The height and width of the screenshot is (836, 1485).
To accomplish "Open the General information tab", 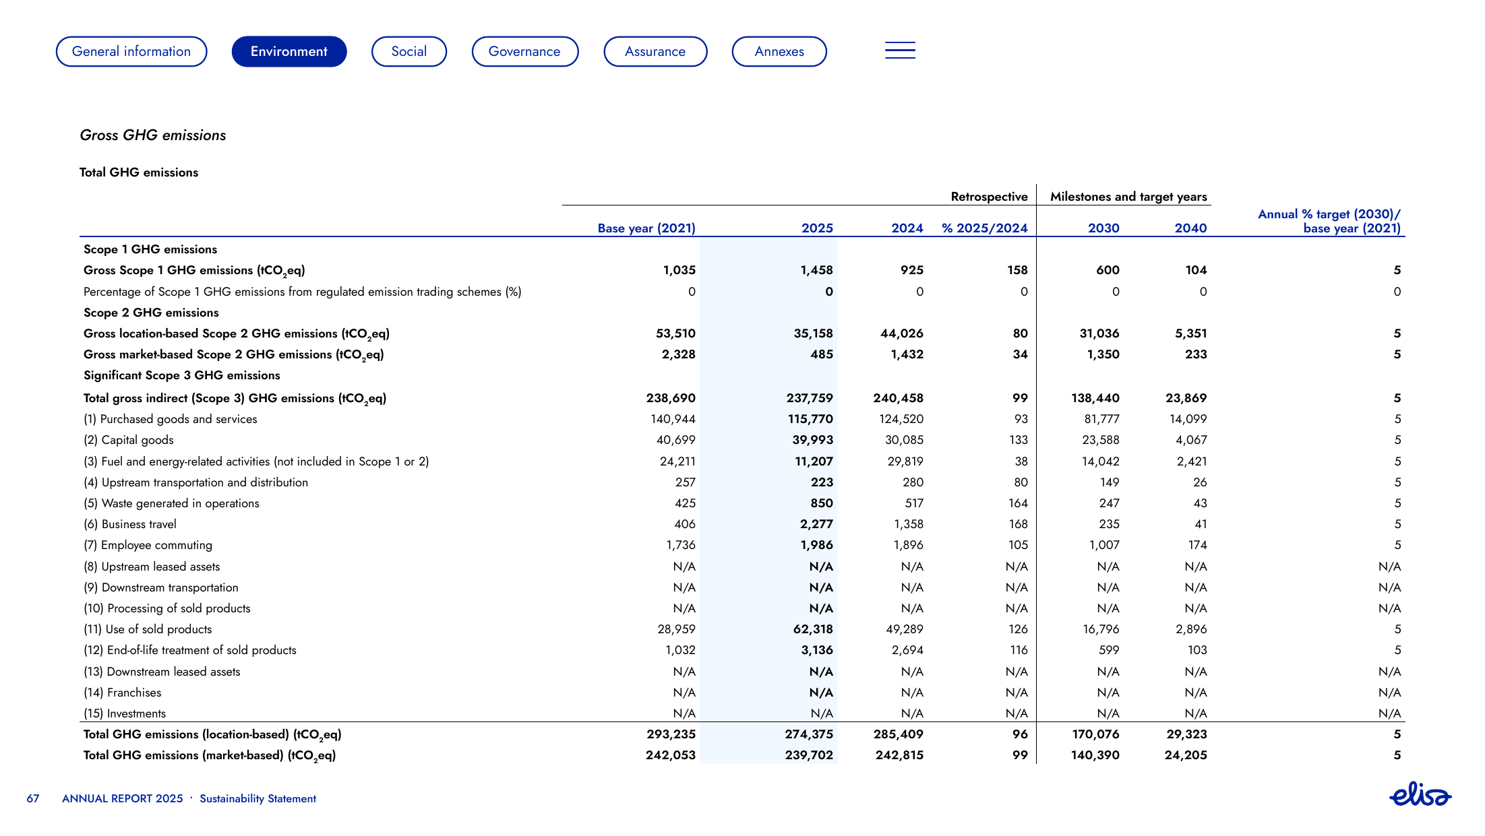I will (131, 52).
